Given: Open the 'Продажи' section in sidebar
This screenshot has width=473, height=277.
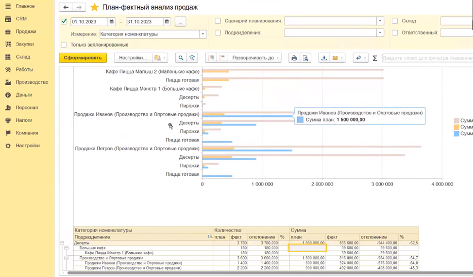Looking at the screenshot, I should pos(25,31).
